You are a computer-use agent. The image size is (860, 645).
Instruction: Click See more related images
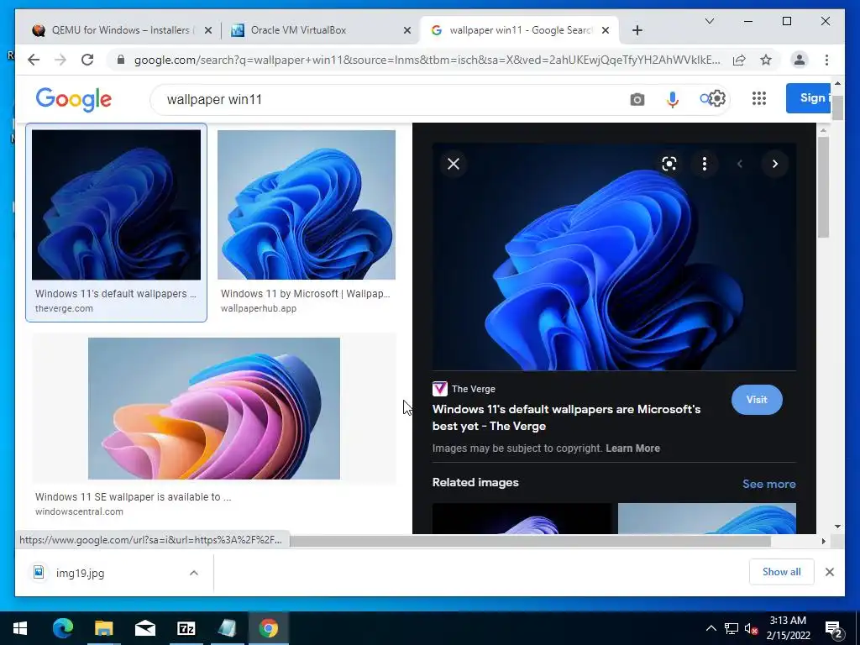tap(769, 484)
